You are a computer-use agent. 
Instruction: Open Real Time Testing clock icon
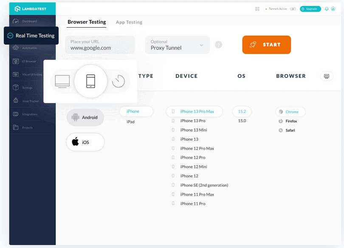point(10,36)
